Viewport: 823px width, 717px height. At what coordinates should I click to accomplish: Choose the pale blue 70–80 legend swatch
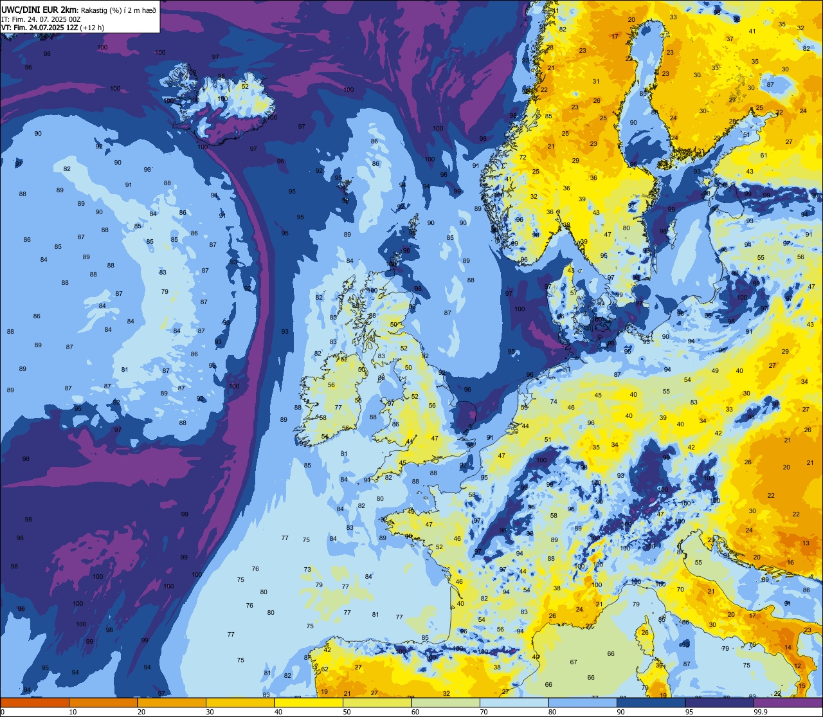click(x=514, y=702)
